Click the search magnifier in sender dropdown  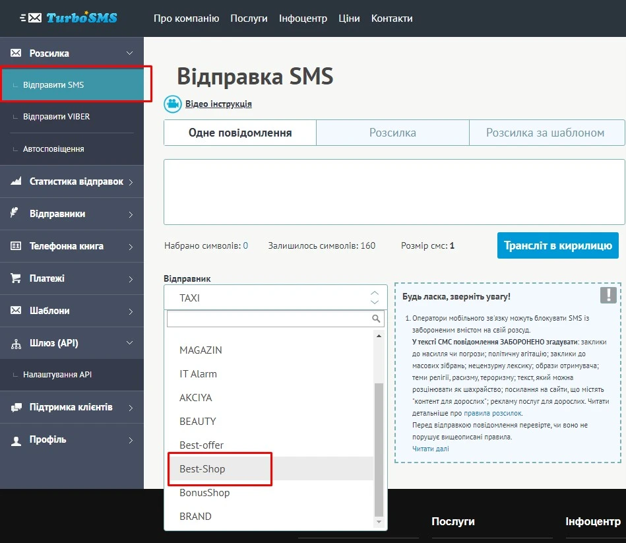pyautogui.click(x=377, y=319)
